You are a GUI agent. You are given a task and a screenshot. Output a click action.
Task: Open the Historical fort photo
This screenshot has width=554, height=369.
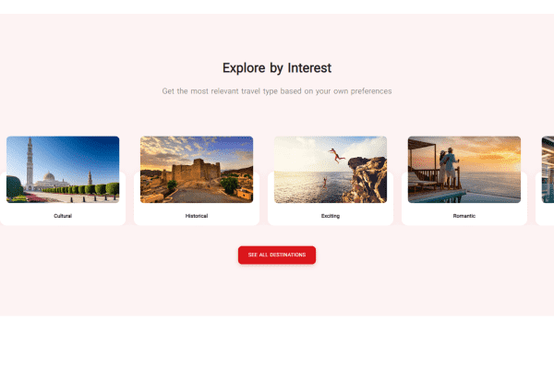tap(197, 170)
